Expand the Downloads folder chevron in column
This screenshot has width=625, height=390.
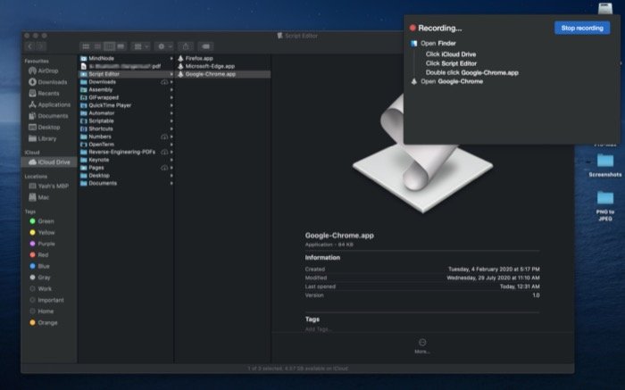(x=171, y=82)
